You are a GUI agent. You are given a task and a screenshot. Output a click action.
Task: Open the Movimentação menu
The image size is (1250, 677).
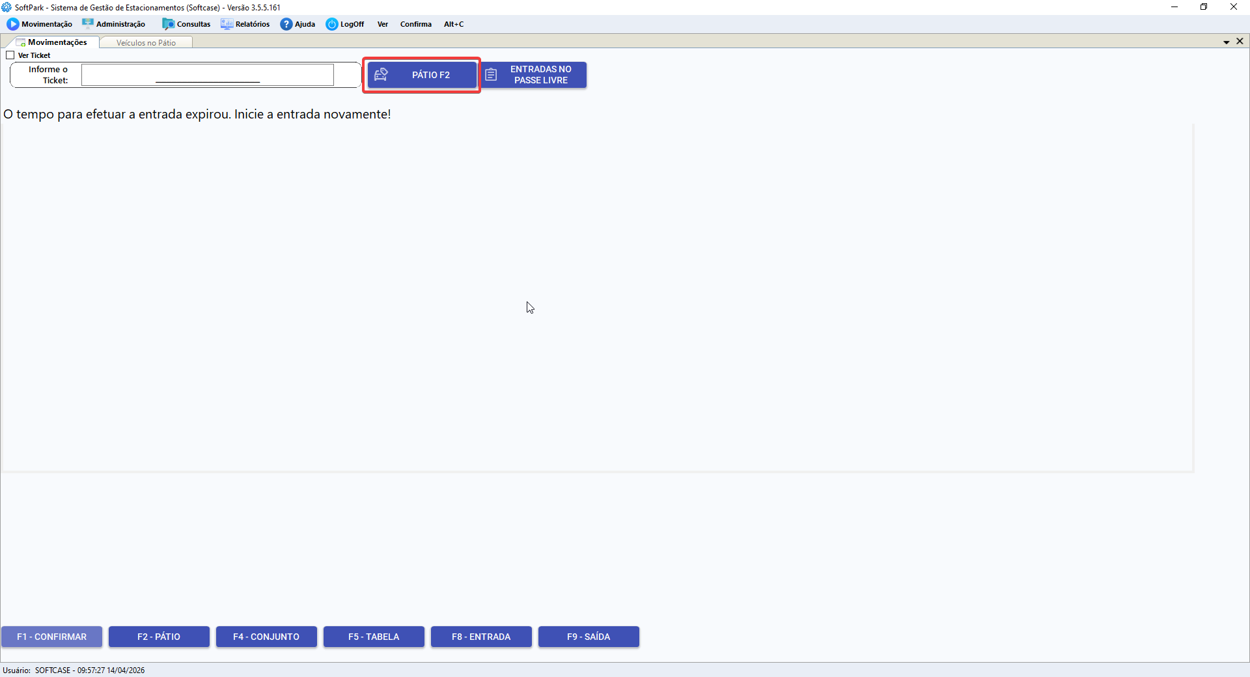[x=40, y=24]
